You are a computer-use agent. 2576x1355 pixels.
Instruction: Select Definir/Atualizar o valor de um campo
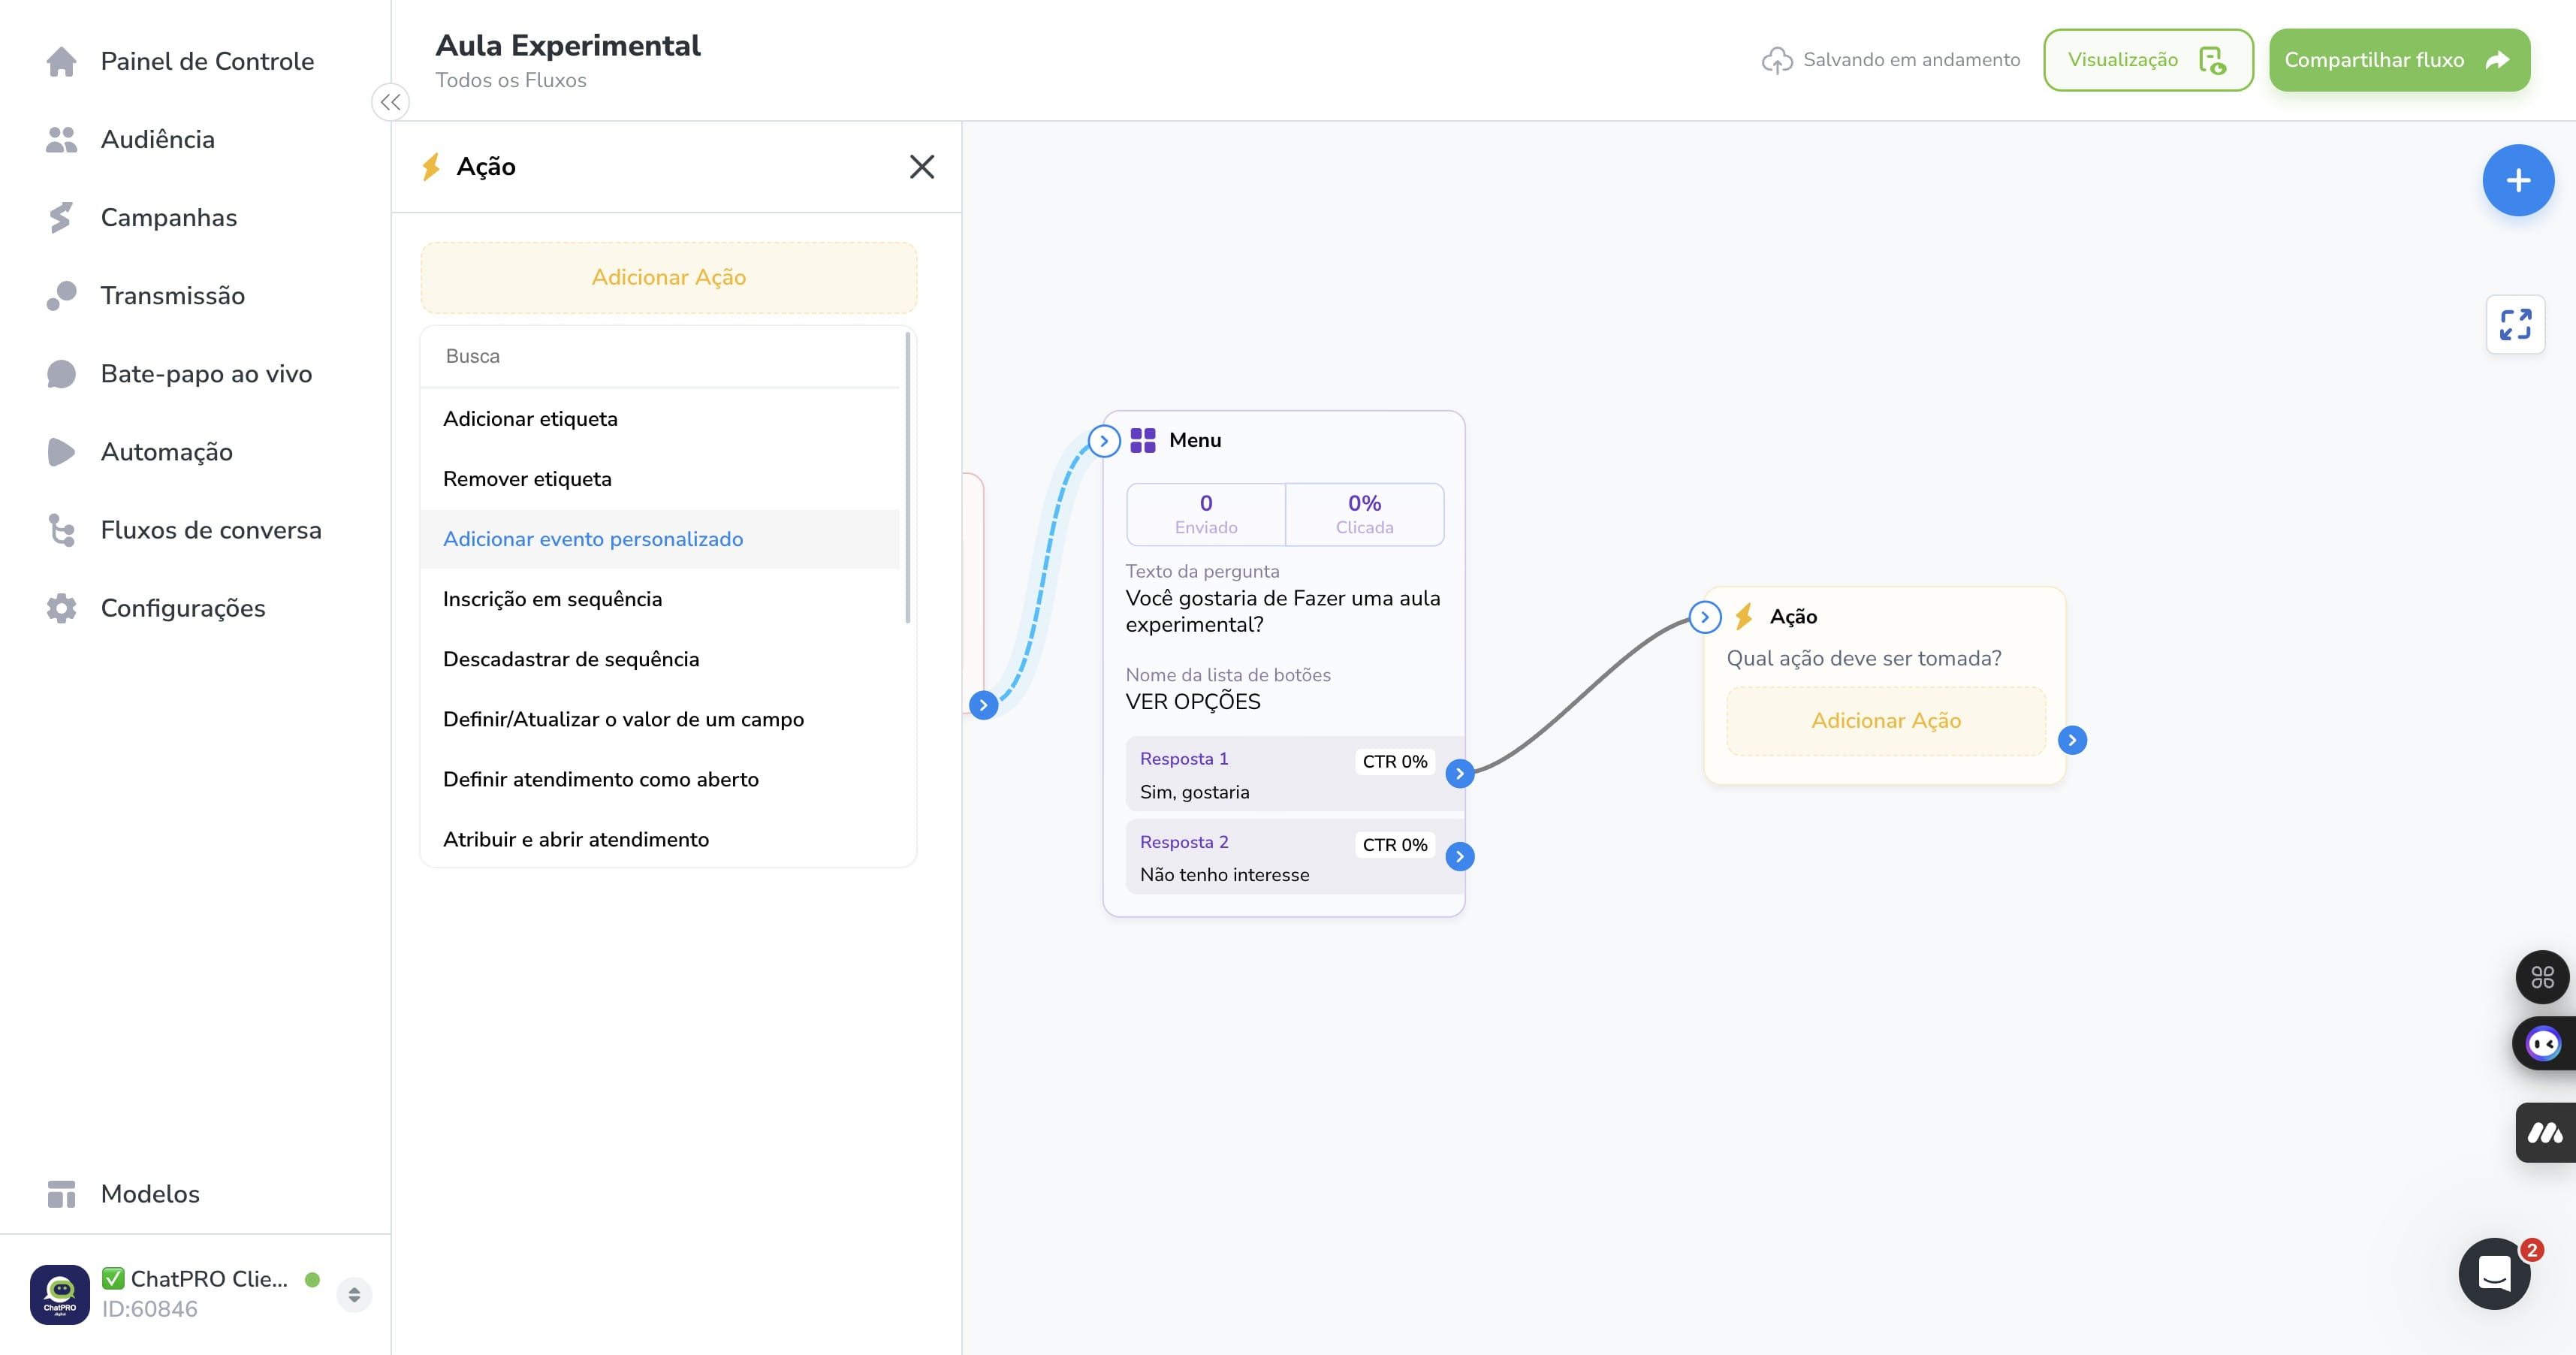point(660,719)
